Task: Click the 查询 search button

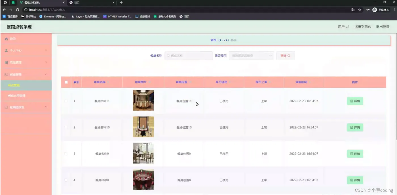Action: click(286, 56)
